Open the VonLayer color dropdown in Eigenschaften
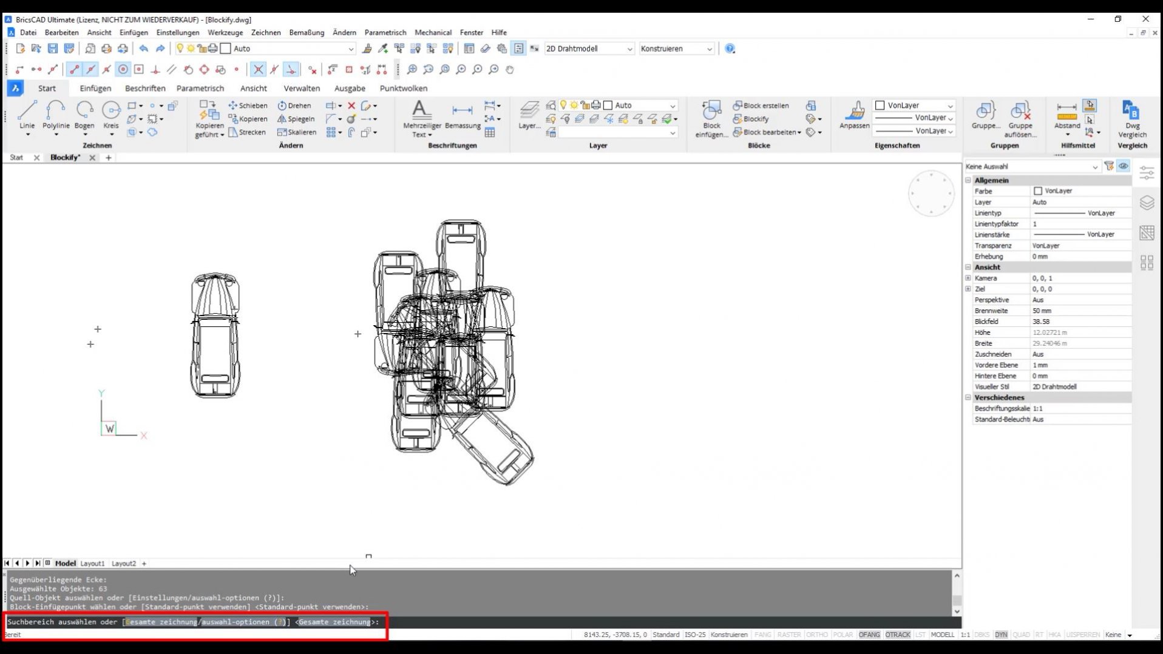This screenshot has height=654, width=1163. [914, 106]
